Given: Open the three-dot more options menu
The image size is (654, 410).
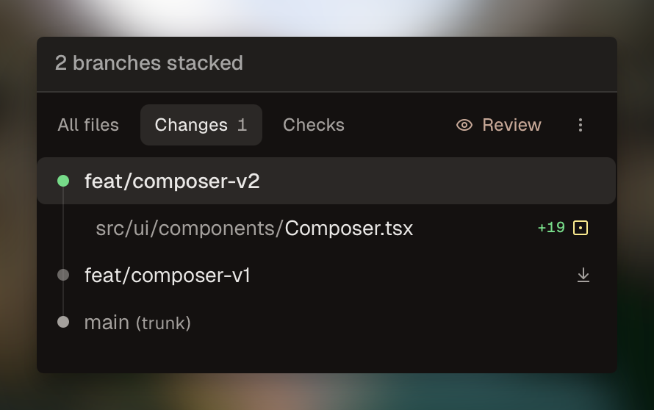Looking at the screenshot, I should (581, 125).
